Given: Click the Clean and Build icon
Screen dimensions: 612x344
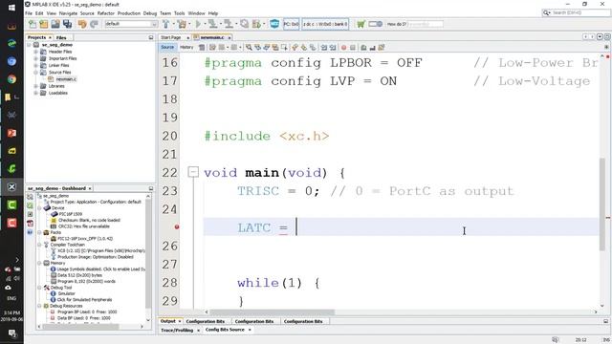Looking at the screenshot, I should 182,24.
